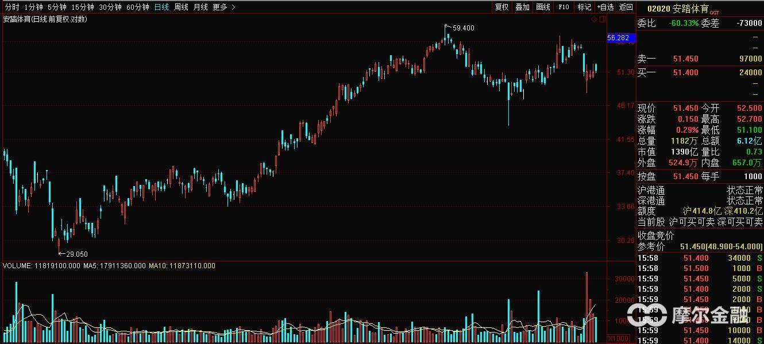Click the 参考价 value 51.450(48.900-54.000)
Image resolution: width=764 pixels, height=344 pixels.
coord(721,246)
